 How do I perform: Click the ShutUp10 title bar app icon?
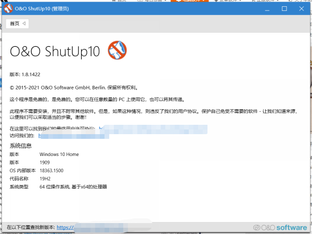coord(8,8)
